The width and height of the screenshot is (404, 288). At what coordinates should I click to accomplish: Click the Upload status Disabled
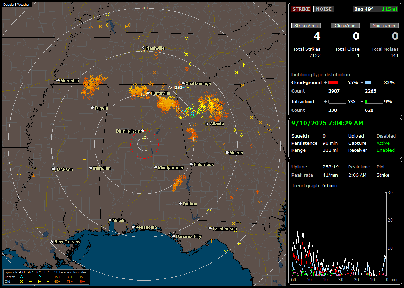click(386, 136)
